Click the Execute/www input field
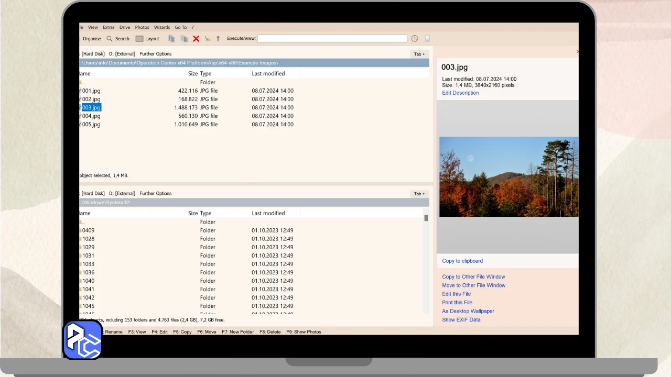 coord(332,39)
